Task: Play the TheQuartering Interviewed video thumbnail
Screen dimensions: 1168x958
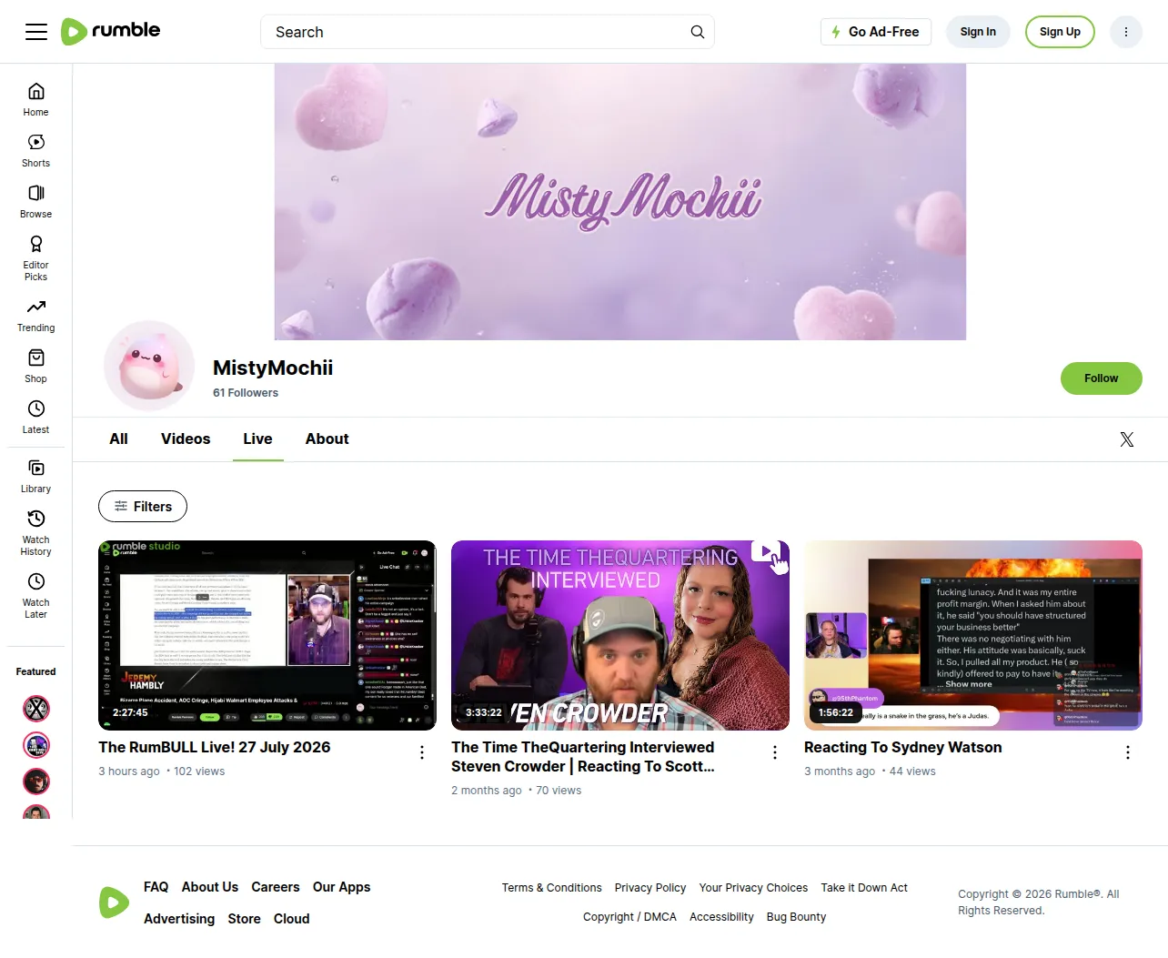Action: [620, 636]
